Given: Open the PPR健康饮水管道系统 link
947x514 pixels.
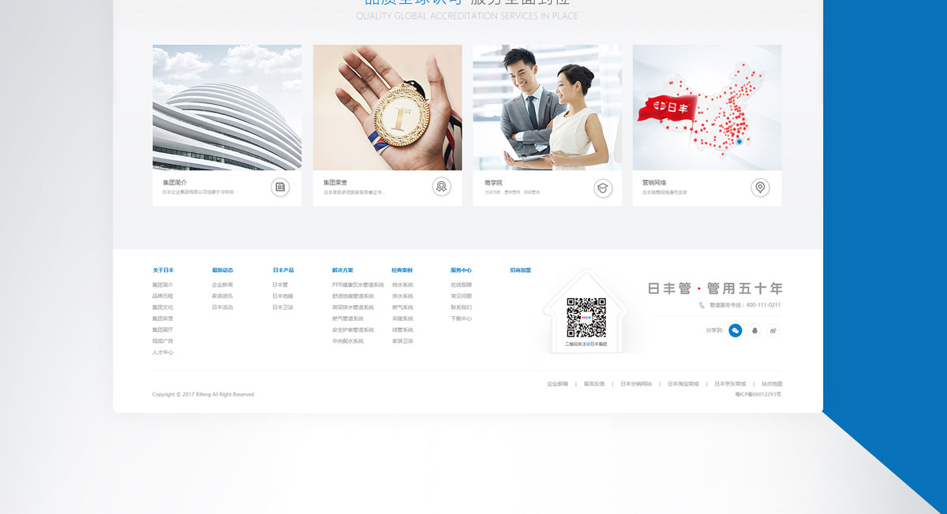Looking at the screenshot, I should [x=358, y=285].
